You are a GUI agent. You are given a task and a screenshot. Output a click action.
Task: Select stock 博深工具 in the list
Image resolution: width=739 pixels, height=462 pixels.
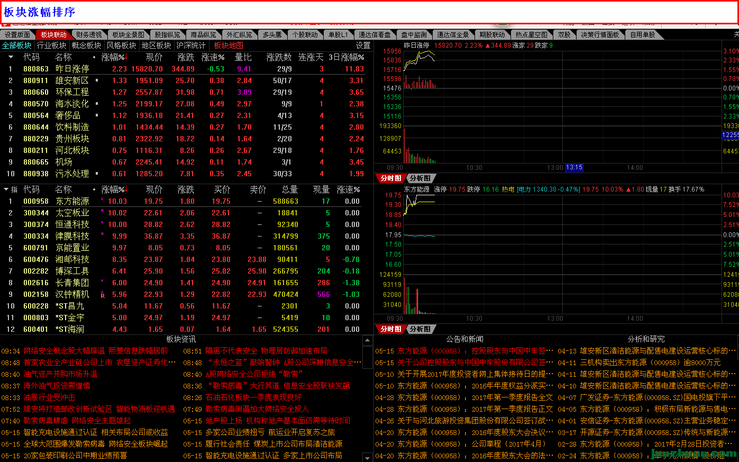[185, 271]
